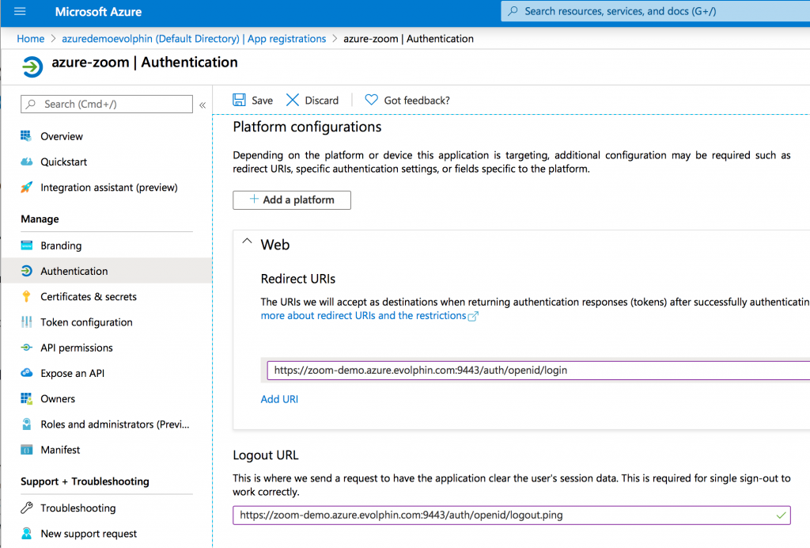The image size is (810, 548).
Task: Focus the global search resources field
Action: [655, 11]
